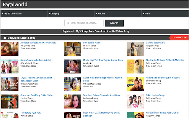Screen dimensions: 189x118
Task: Click the Suit Barbie Maan thumbnail
Action: 72,49
